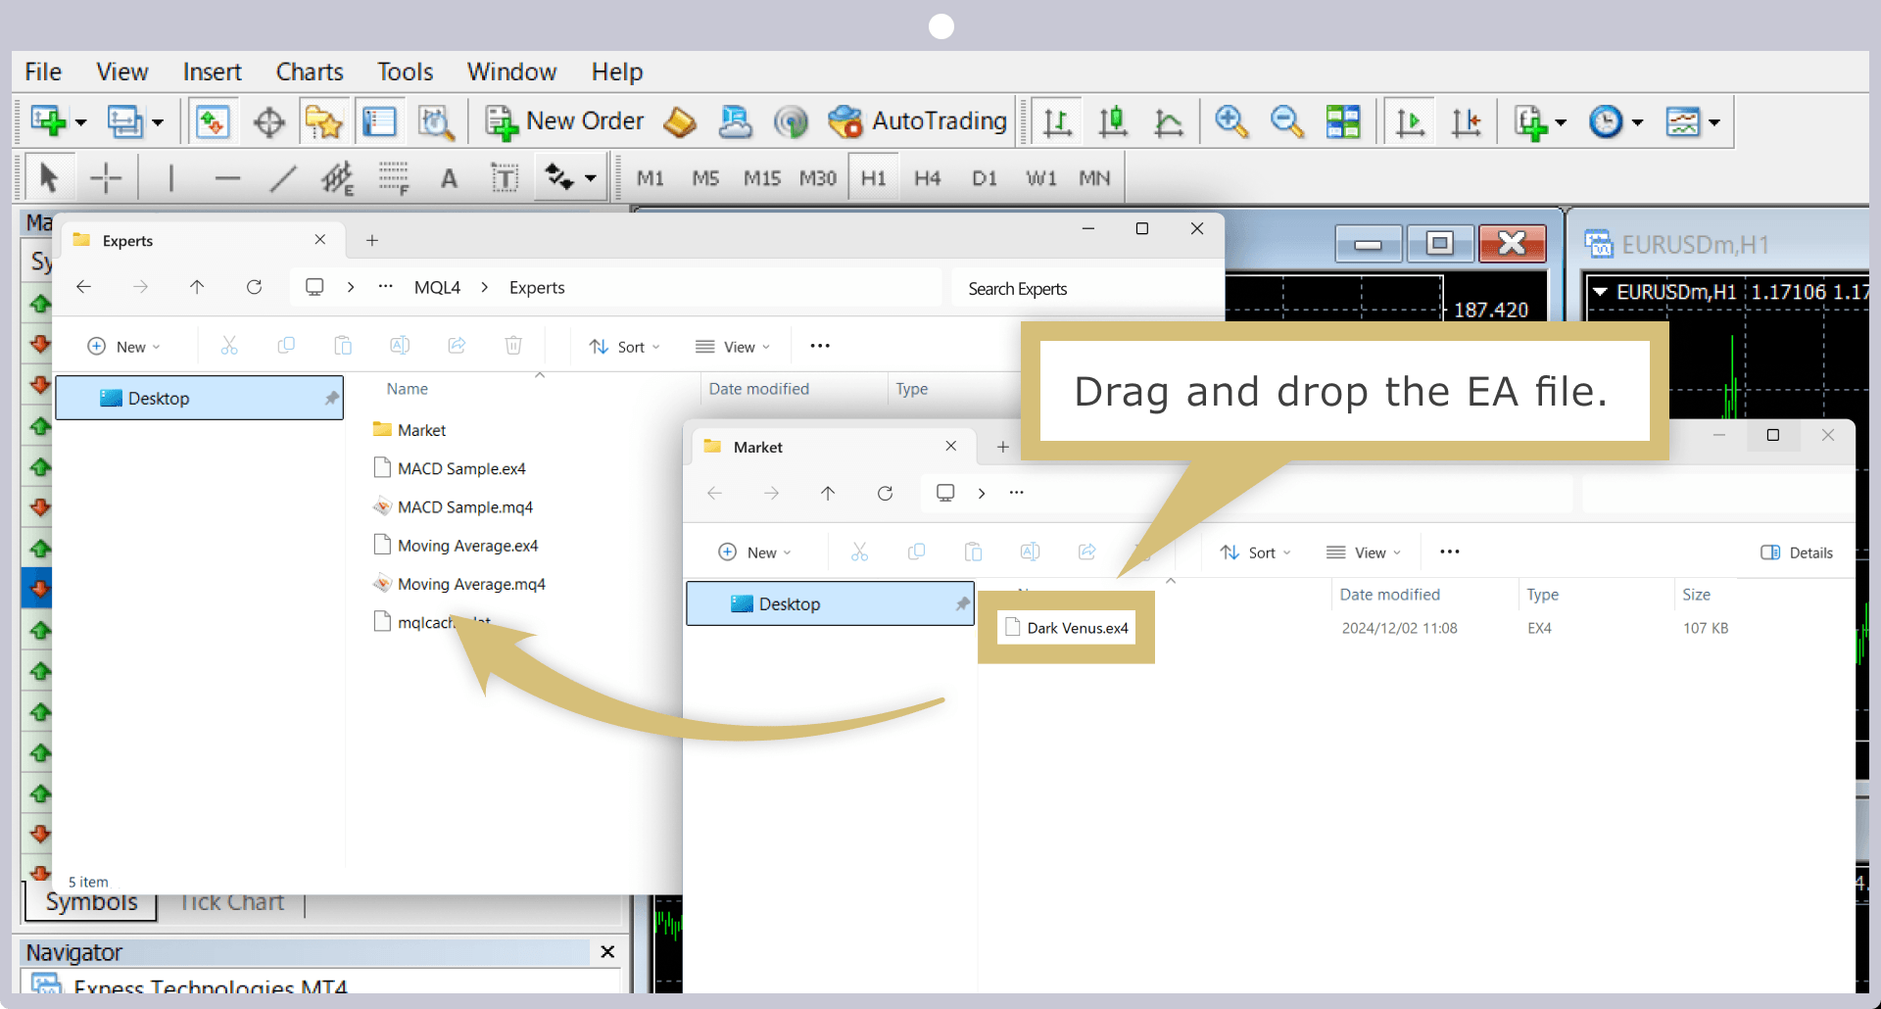
Task: Select the M15 timeframe
Action: [761, 178]
